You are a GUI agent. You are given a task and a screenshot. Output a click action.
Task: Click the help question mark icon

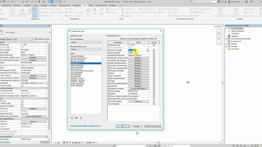point(251,2)
